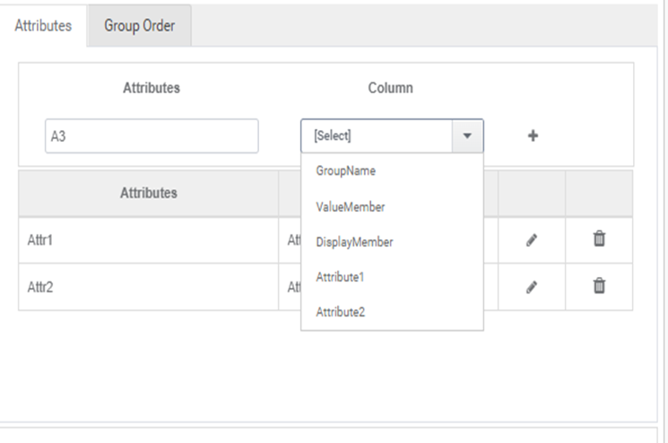Pick DisplayMember in the dropdown list
668x443 pixels.
tap(392, 242)
